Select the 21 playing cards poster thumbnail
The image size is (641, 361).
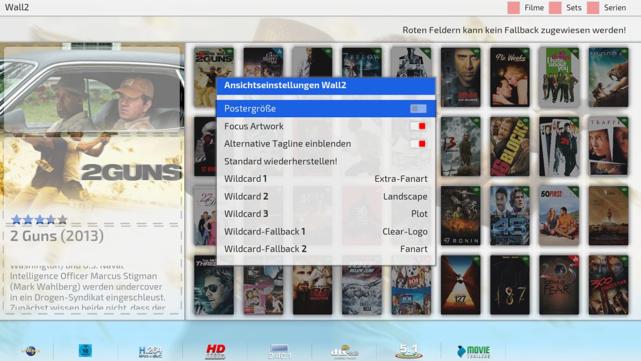tap(559, 146)
